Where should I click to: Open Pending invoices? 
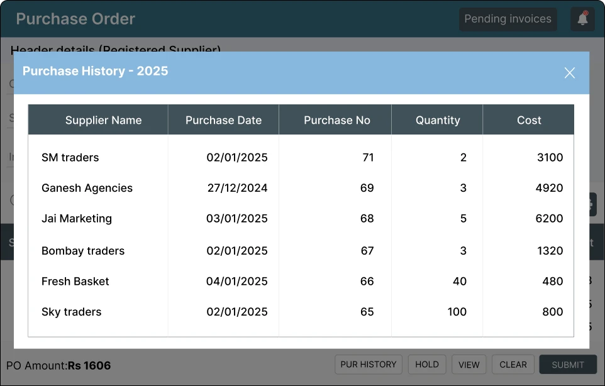tap(508, 19)
